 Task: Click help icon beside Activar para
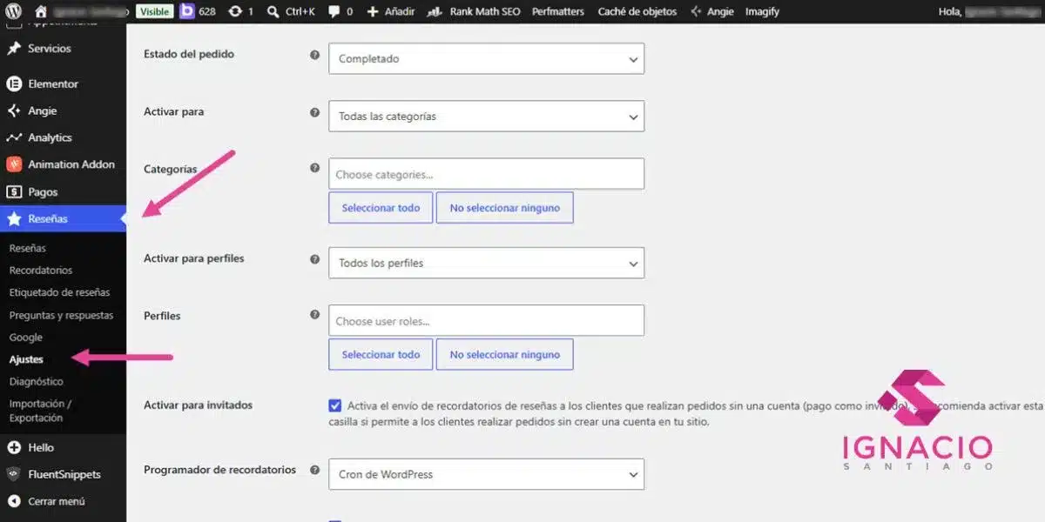click(315, 113)
